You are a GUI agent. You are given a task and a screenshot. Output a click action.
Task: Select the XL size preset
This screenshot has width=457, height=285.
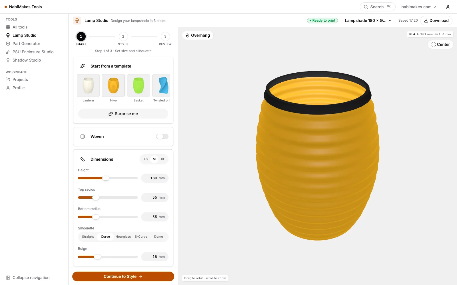163,159
